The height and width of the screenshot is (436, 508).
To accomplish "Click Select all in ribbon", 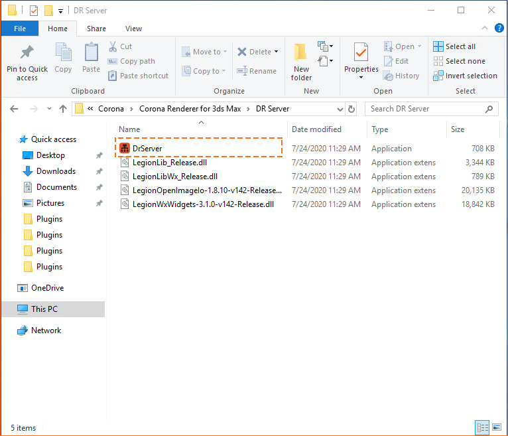I will (454, 46).
